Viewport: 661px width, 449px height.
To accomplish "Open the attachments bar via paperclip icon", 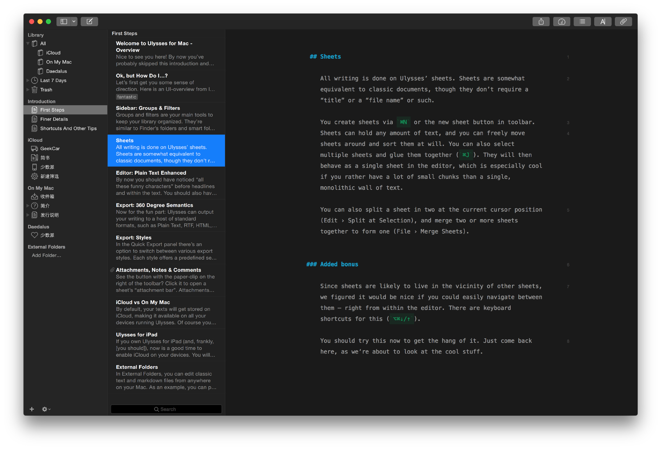I will [623, 21].
